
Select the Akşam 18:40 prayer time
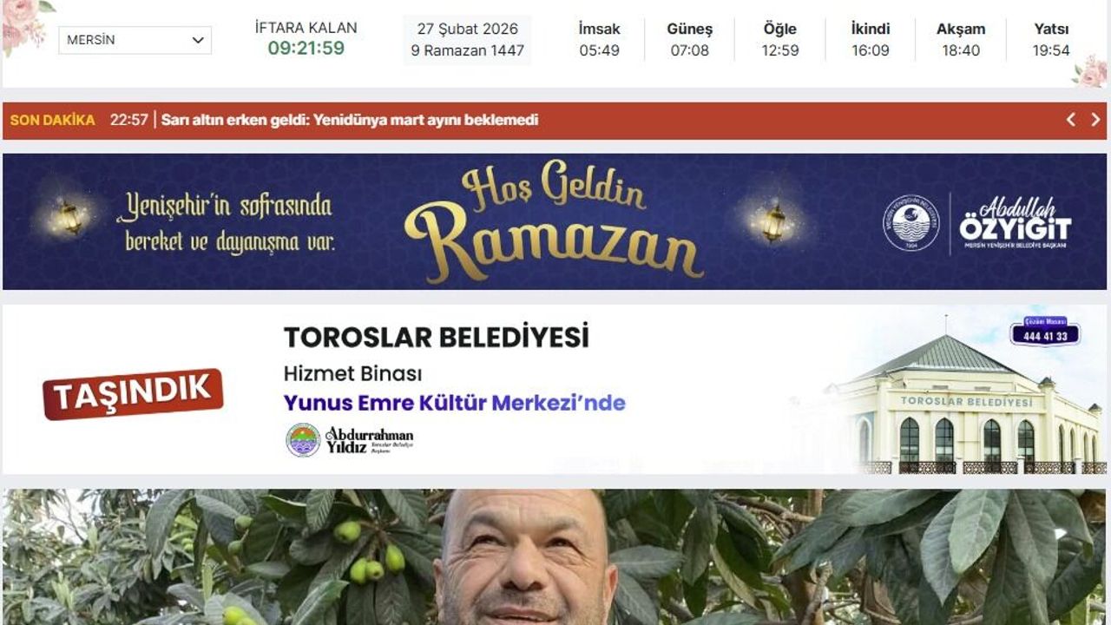pos(961,40)
